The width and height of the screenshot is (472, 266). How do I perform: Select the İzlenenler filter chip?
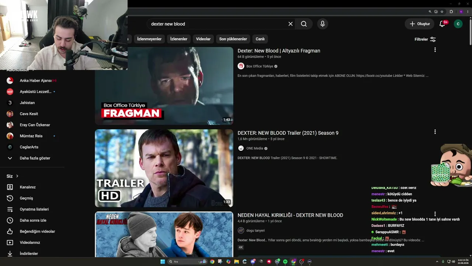179,39
